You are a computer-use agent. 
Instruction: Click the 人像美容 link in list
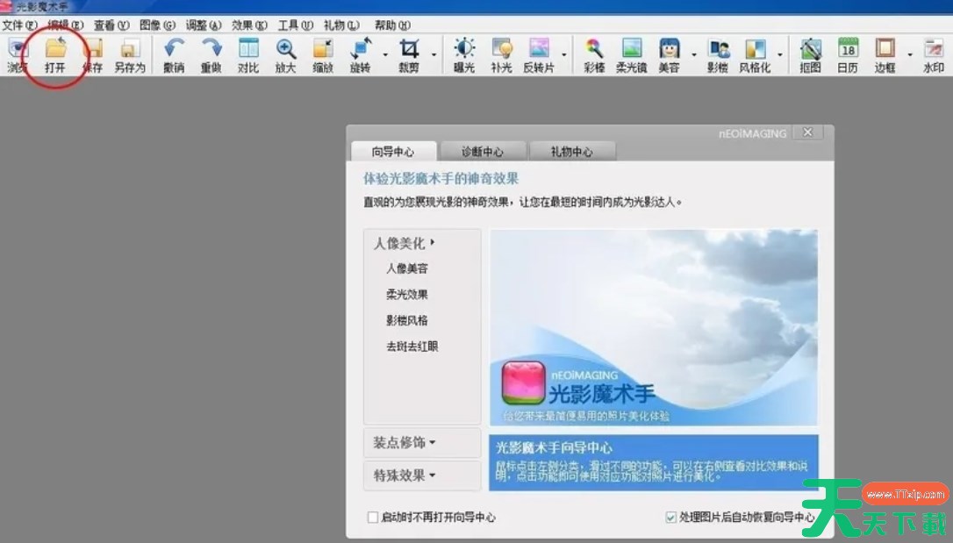(407, 268)
